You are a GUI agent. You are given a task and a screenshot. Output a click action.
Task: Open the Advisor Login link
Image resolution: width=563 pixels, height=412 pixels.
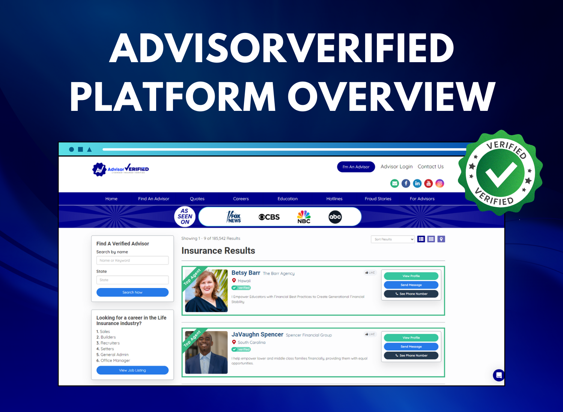(396, 167)
